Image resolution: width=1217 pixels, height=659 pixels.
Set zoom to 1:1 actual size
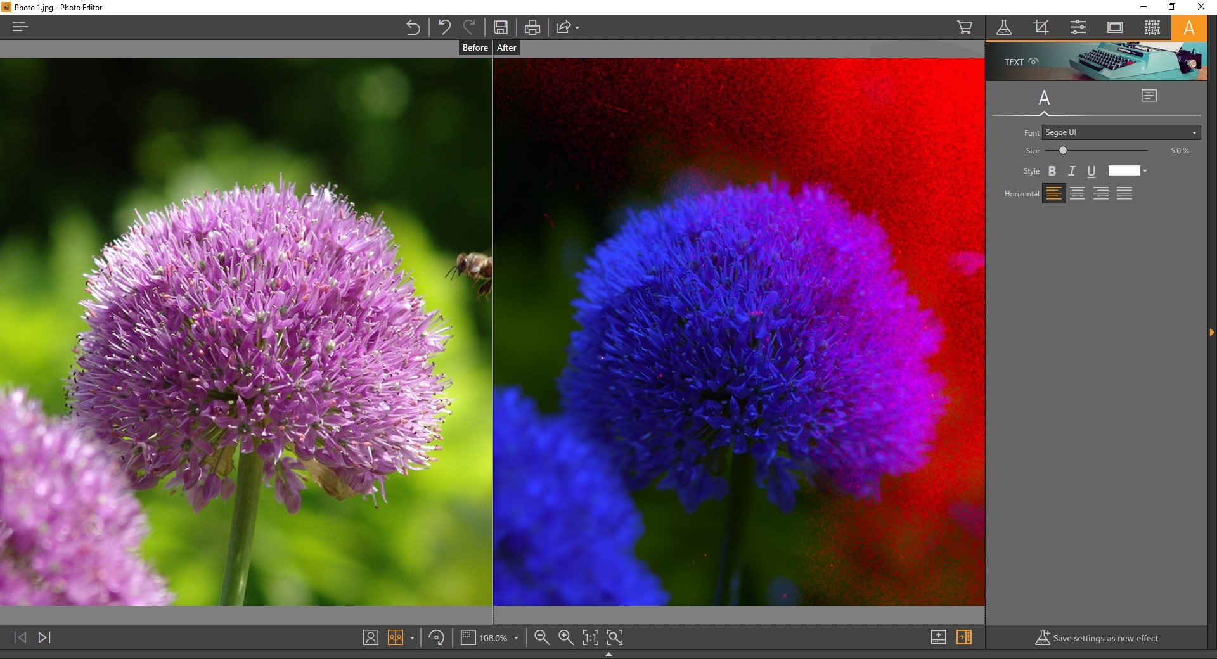(591, 637)
